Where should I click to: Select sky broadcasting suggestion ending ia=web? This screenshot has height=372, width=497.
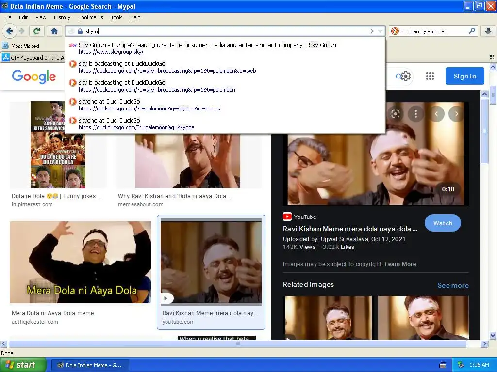[x=225, y=67]
